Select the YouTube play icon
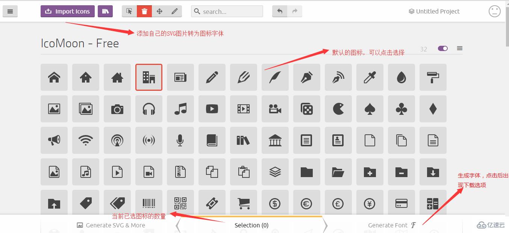Viewport: 509px width, 233px height. coord(212,109)
